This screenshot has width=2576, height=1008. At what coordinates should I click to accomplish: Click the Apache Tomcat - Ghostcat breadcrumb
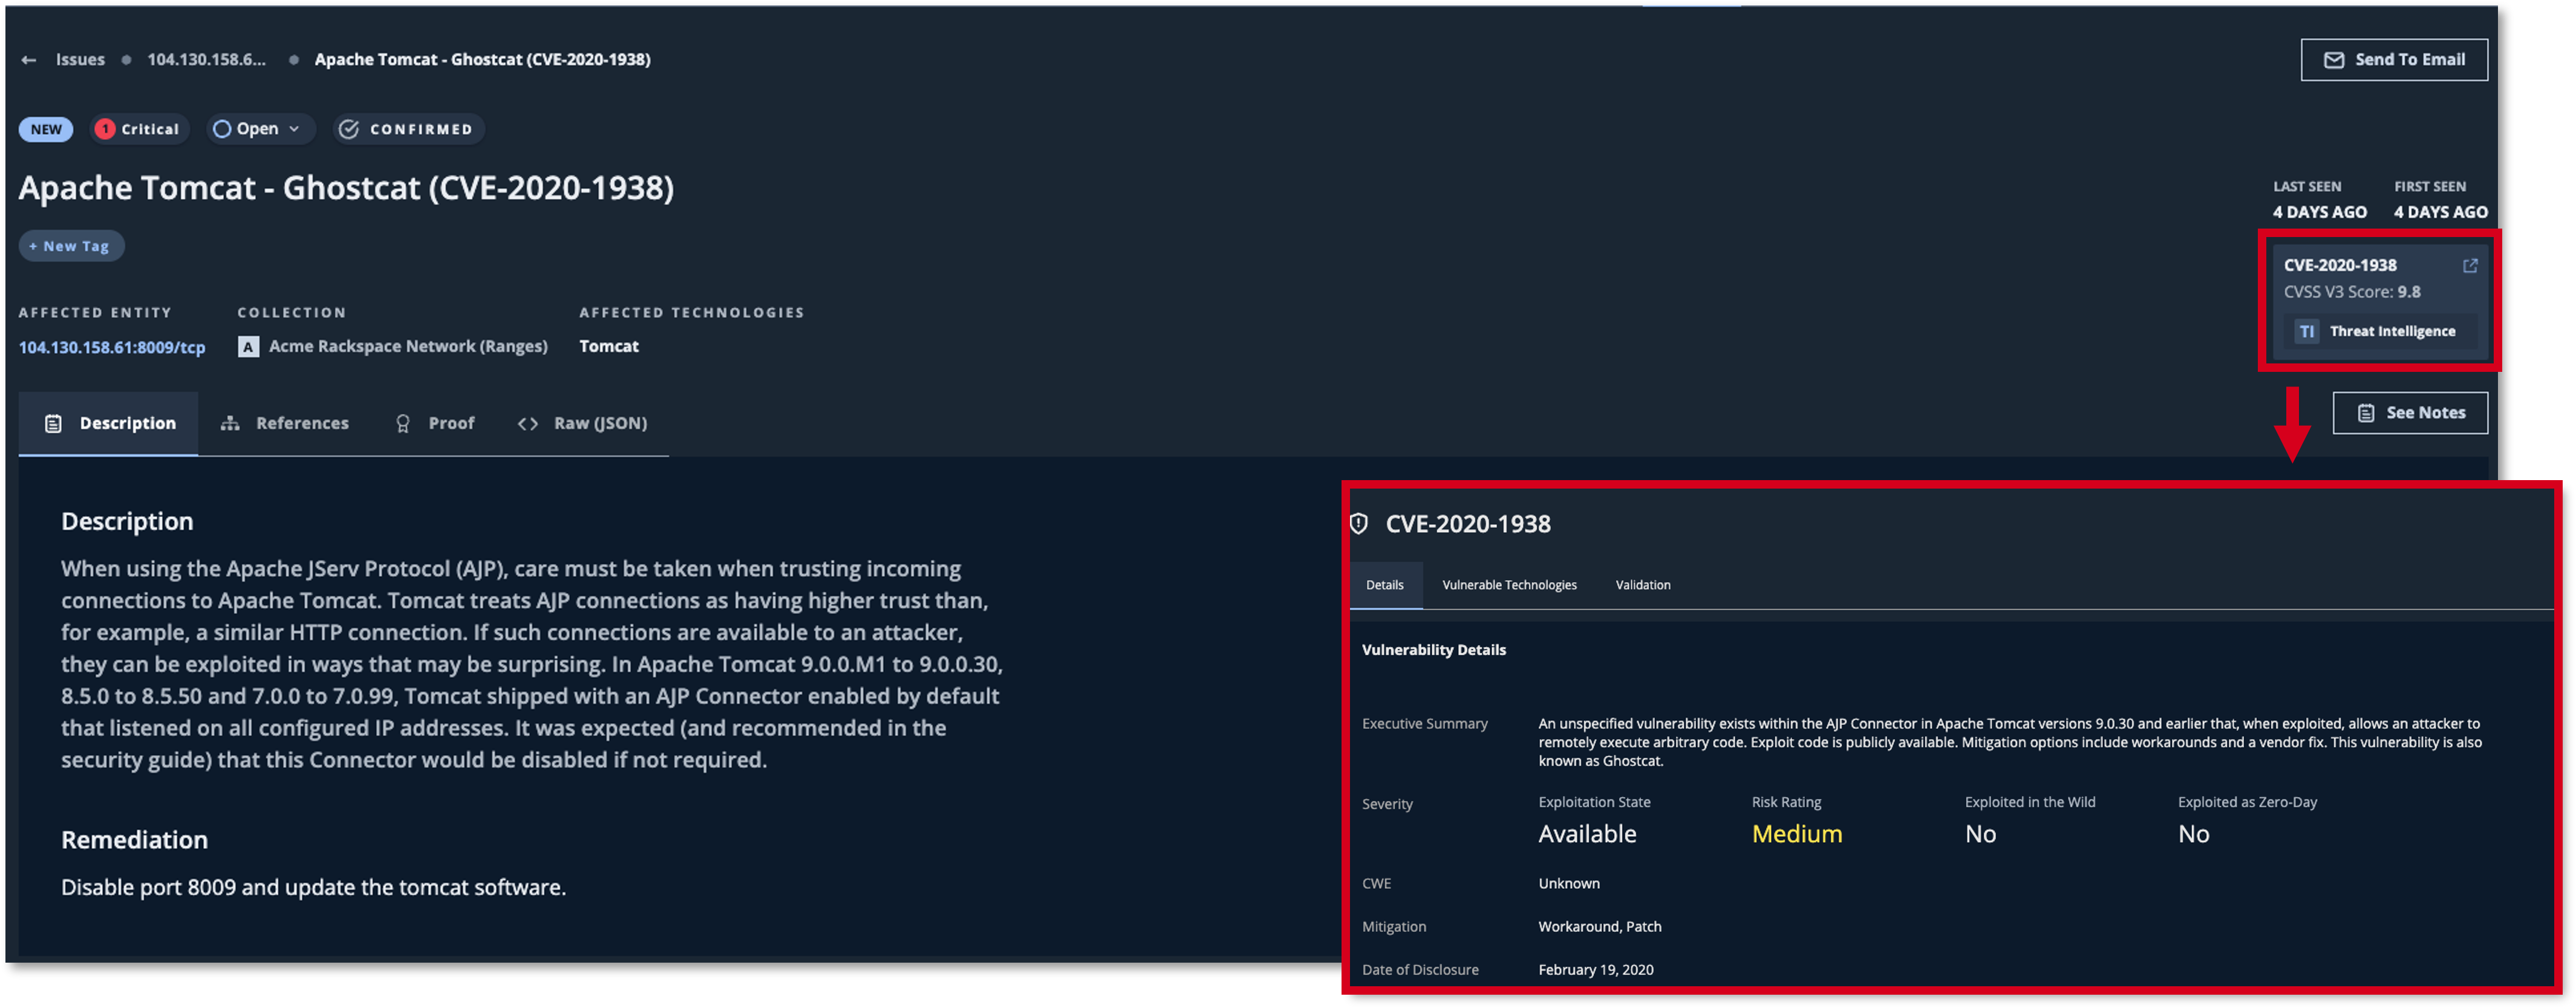(x=482, y=60)
